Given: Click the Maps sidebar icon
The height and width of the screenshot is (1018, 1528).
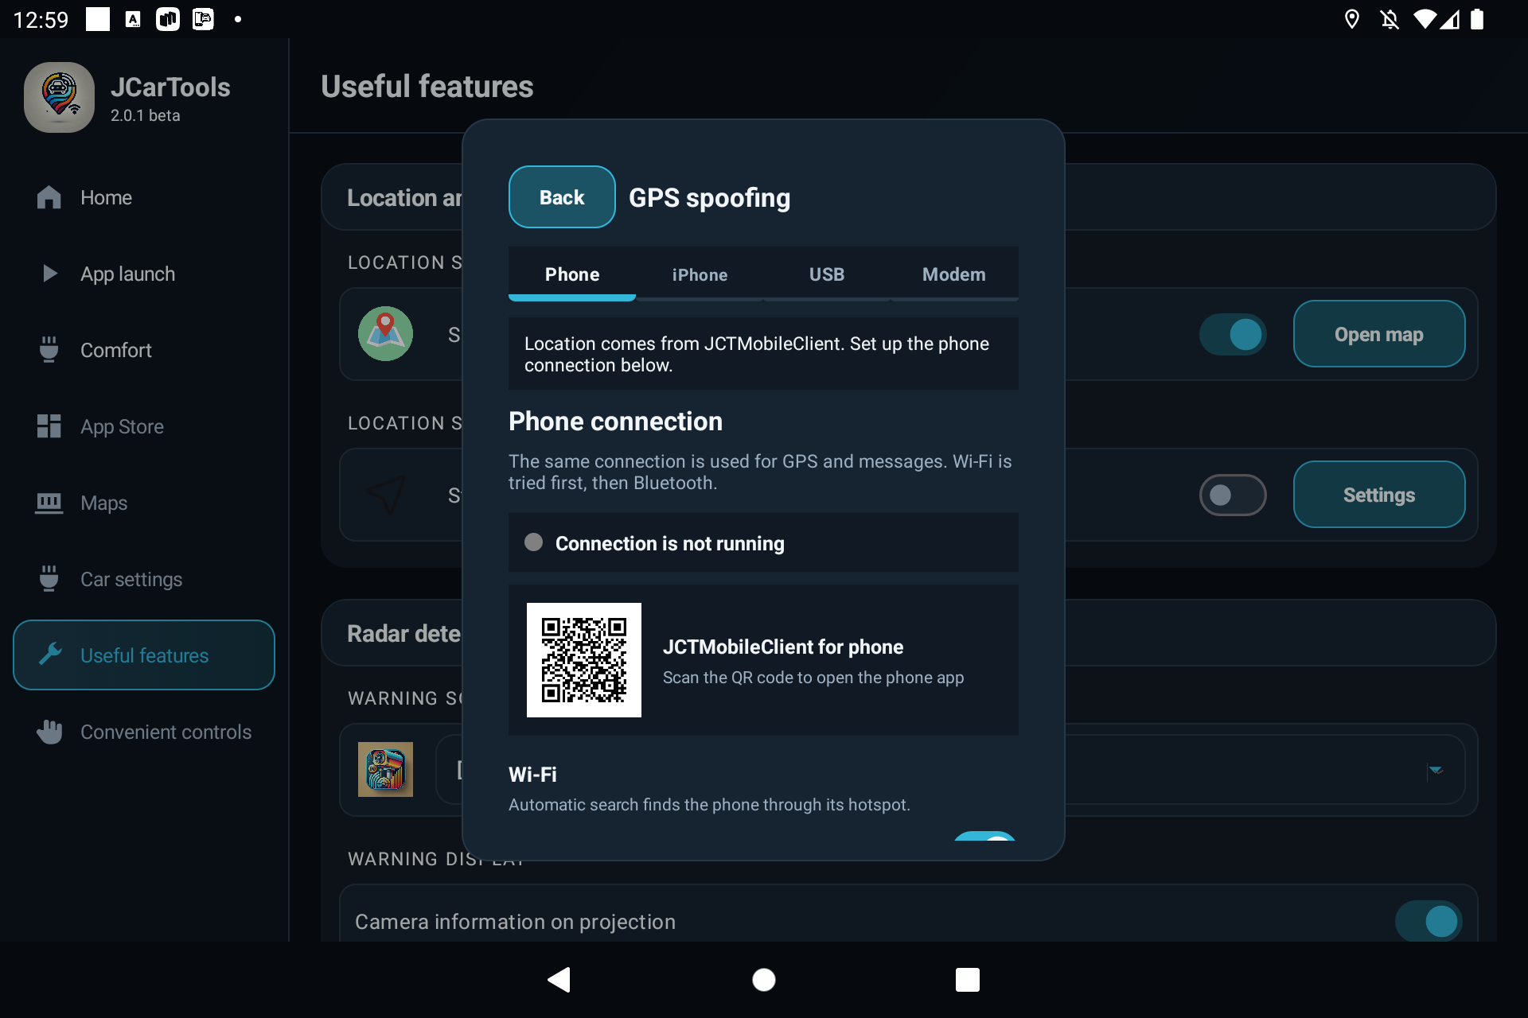Looking at the screenshot, I should point(49,503).
